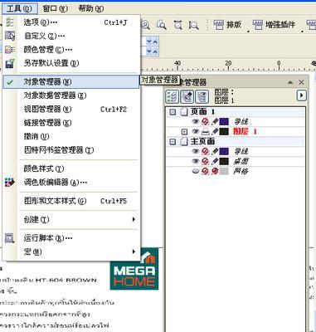This screenshot has width=316, height=332.
Task: Select the 主页面 tree item
Action: [x=202, y=141]
